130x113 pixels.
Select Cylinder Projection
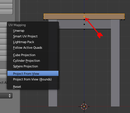(x=33, y=61)
